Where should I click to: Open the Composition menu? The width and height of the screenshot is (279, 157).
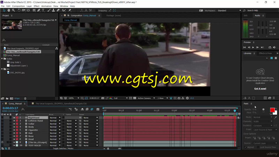tap(18, 6)
